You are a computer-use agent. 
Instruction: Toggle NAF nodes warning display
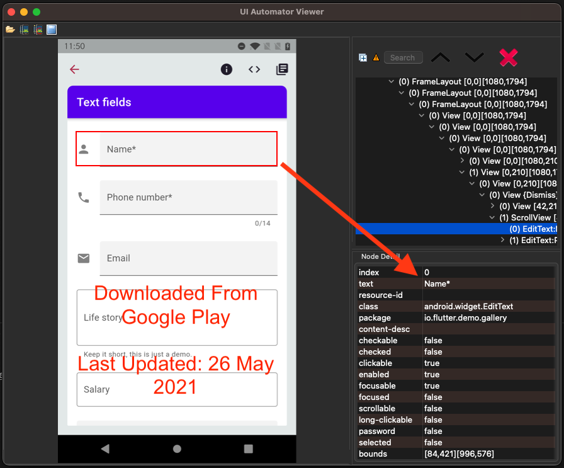pyautogui.click(x=376, y=57)
